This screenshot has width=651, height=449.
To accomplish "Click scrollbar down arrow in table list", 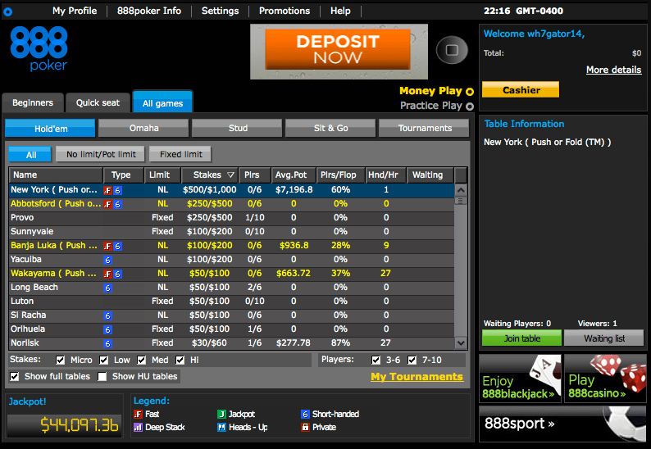I will coord(461,343).
